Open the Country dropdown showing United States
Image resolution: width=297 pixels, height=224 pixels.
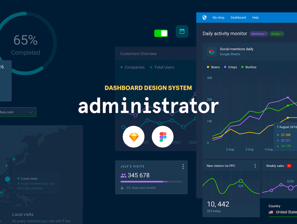point(282,212)
